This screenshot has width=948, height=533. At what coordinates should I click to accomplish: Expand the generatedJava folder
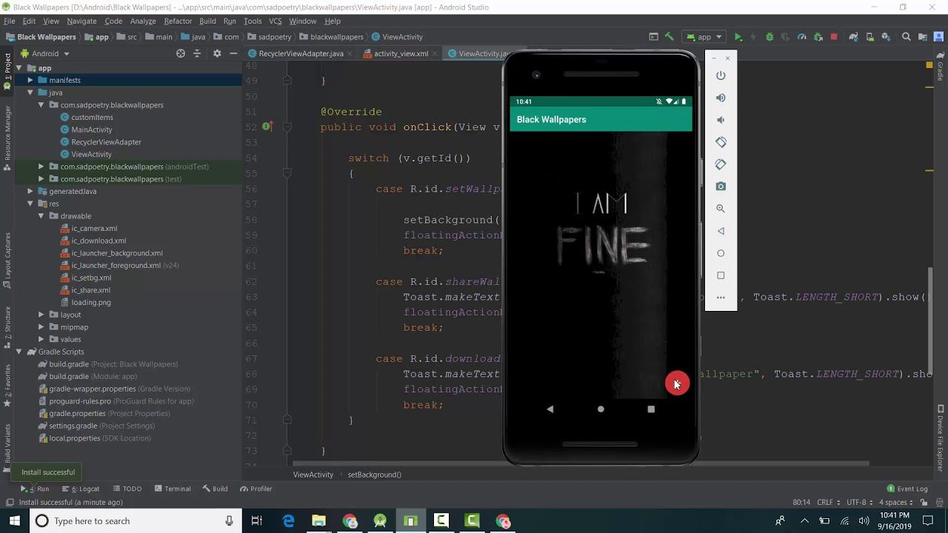pyautogui.click(x=30, y=191)
